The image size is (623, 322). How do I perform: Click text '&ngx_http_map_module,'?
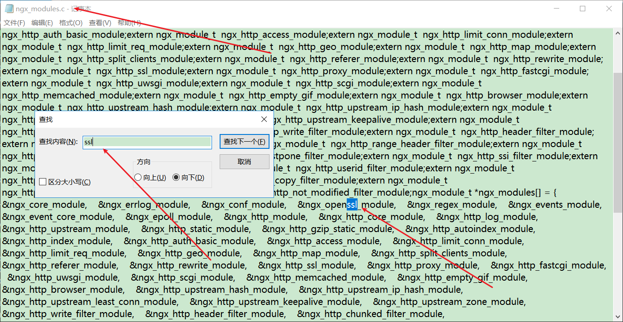point(307,254)
